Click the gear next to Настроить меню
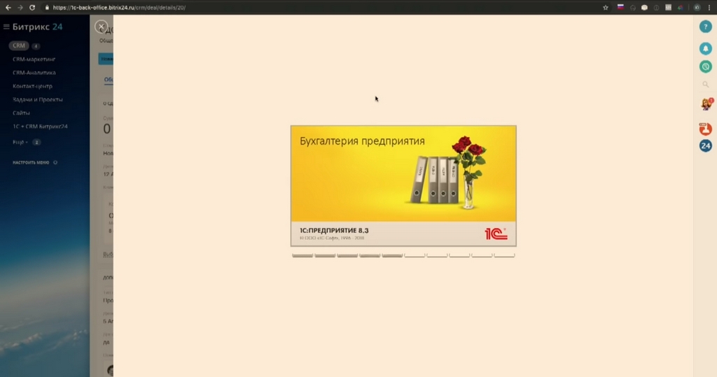The height and width of the screenshot is (377, 717). (55, 162)
